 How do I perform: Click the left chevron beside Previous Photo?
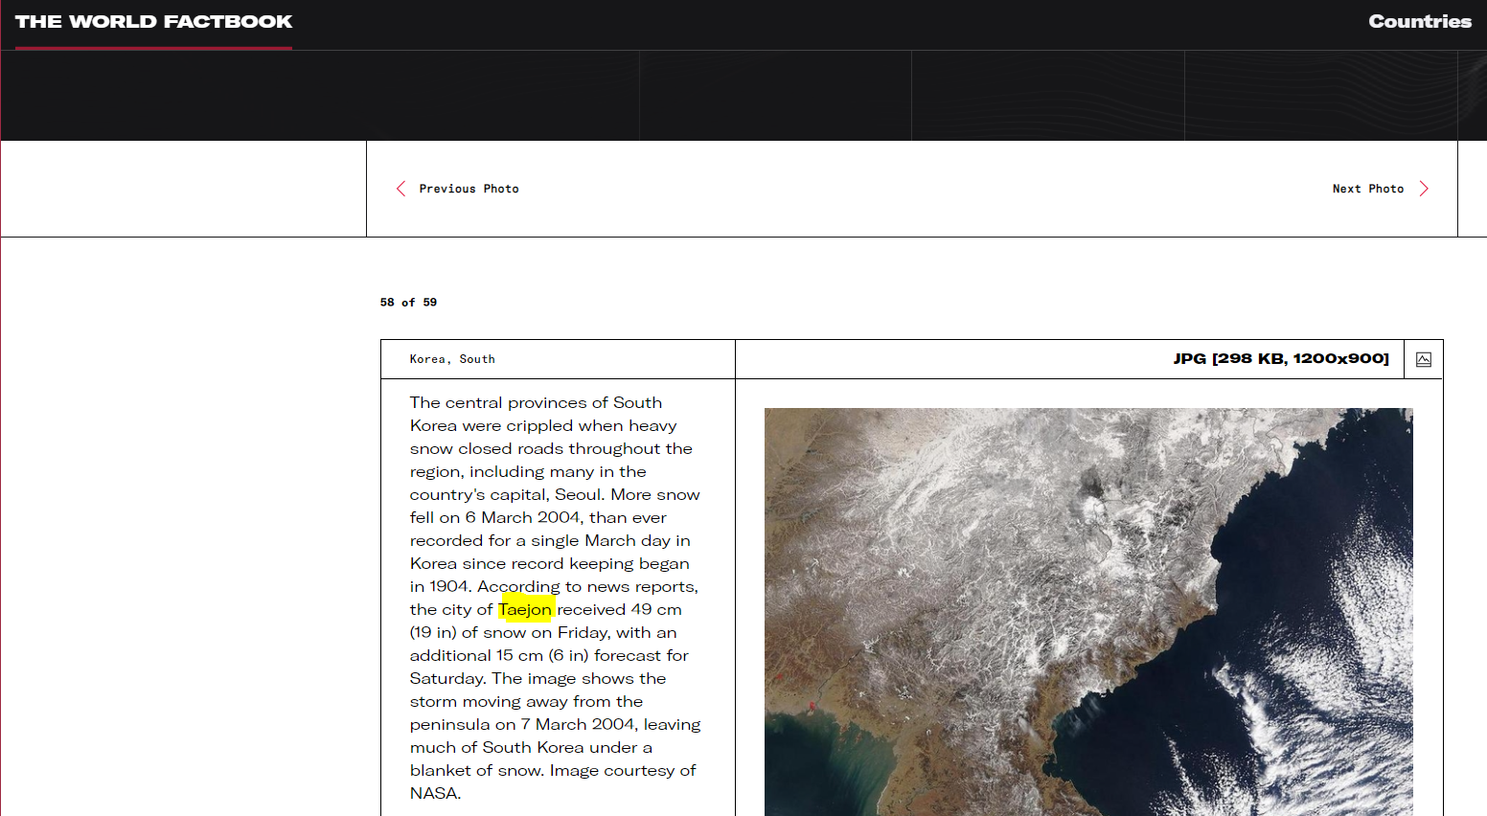[401, 189]
